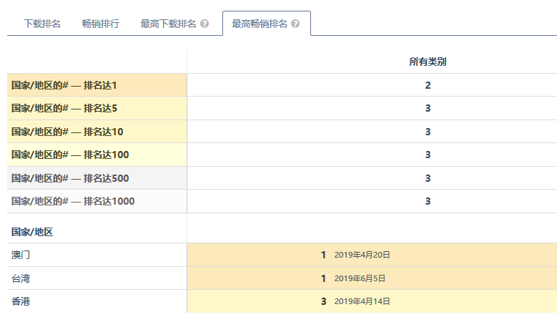The height and width of the screenshot is (317, 557).
Task: Click help icon beside 最高畅销排名 tab
Action: [295, 24]
